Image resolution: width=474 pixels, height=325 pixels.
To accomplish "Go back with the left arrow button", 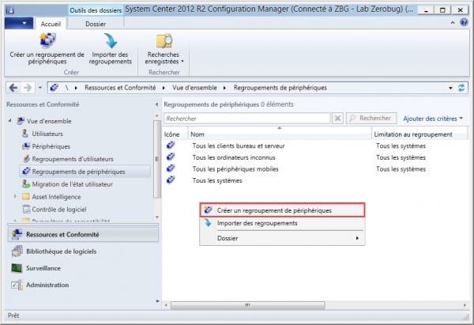I will pyautogui.click(x=13, y=88).
